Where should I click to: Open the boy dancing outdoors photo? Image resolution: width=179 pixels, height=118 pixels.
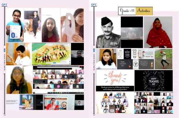[x=163, y=59]
